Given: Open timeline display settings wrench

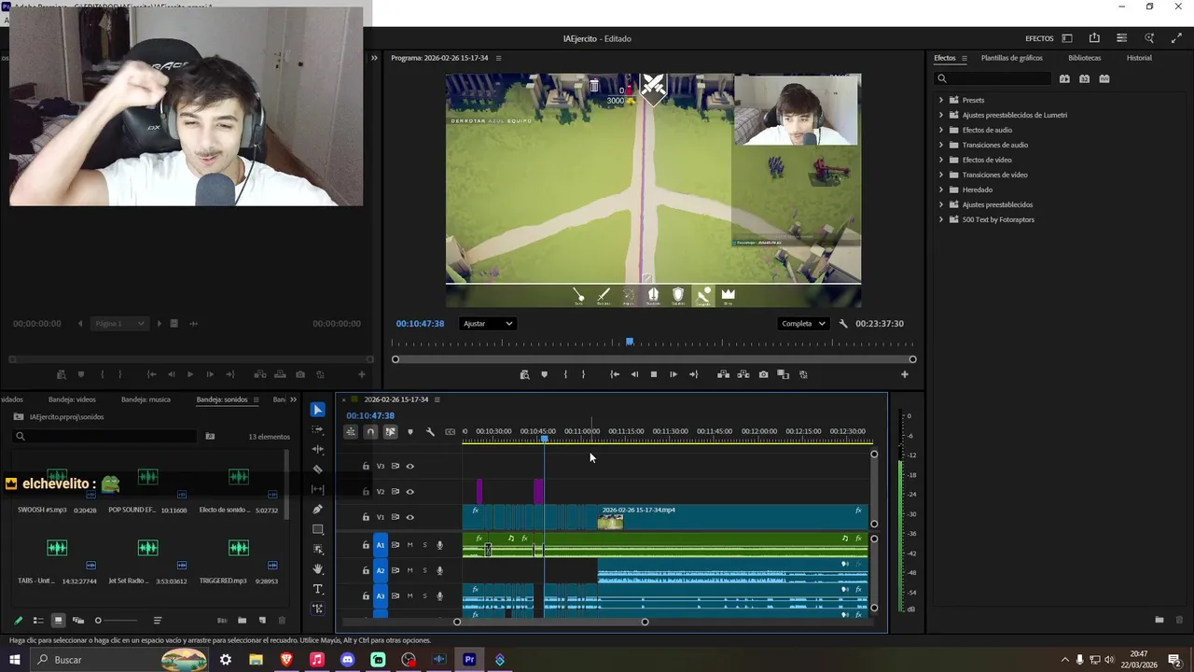Looking at the screenshot, I should [430, 432].
